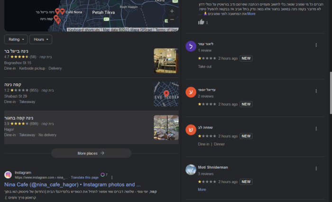Open options menu for Moti Shniderman review
Image resolution: width=332 pixels, height=202 pixels.
tap(316, 168)
